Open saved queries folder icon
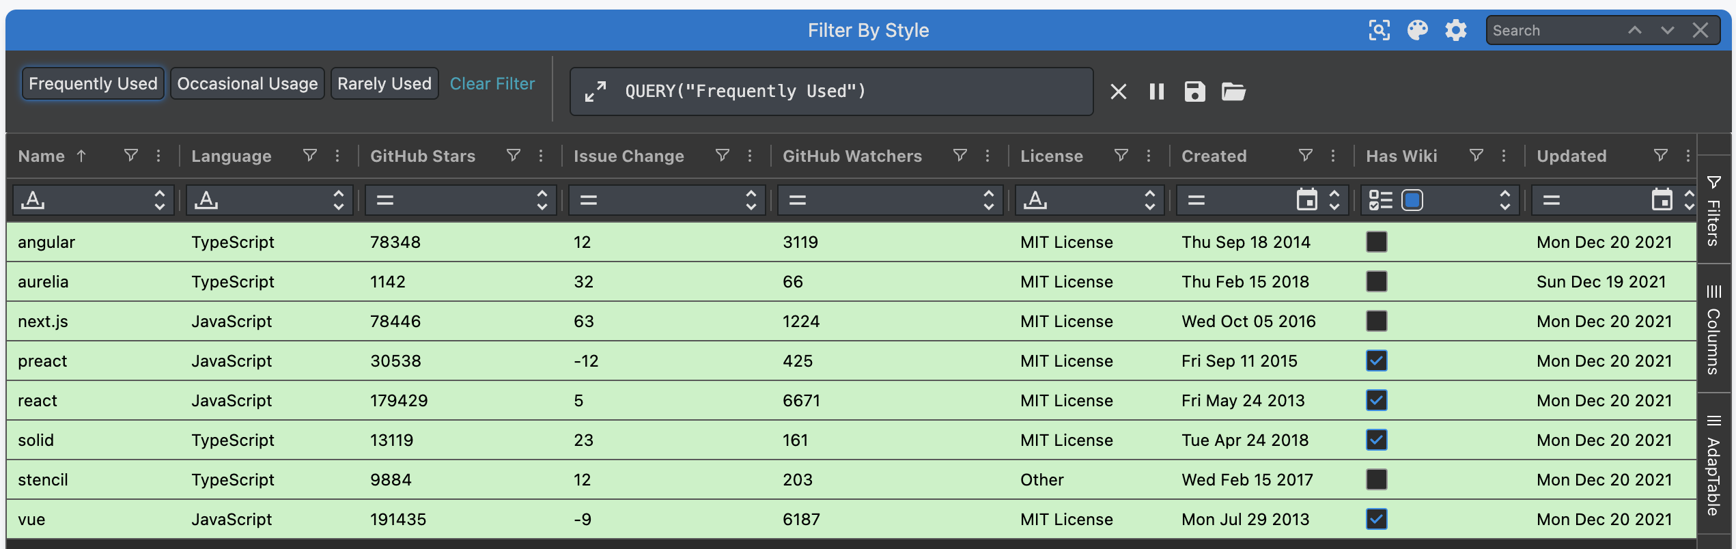 (1233, 91)
